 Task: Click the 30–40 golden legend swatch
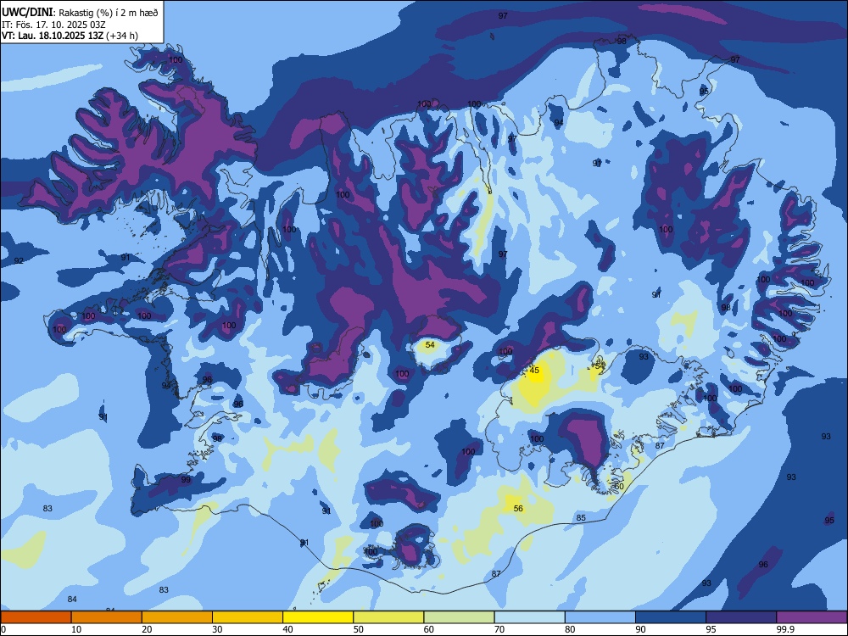point(248,617)
